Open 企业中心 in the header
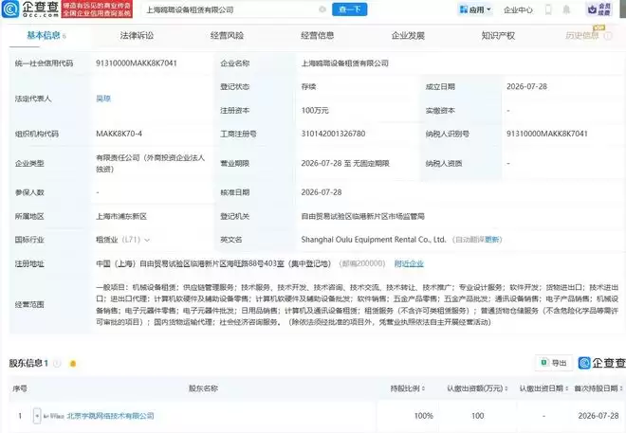Viewport: 626px width, 433px height. [518, 10]
